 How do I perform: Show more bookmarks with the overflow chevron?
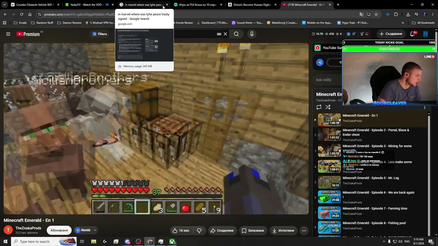(403, 23)
